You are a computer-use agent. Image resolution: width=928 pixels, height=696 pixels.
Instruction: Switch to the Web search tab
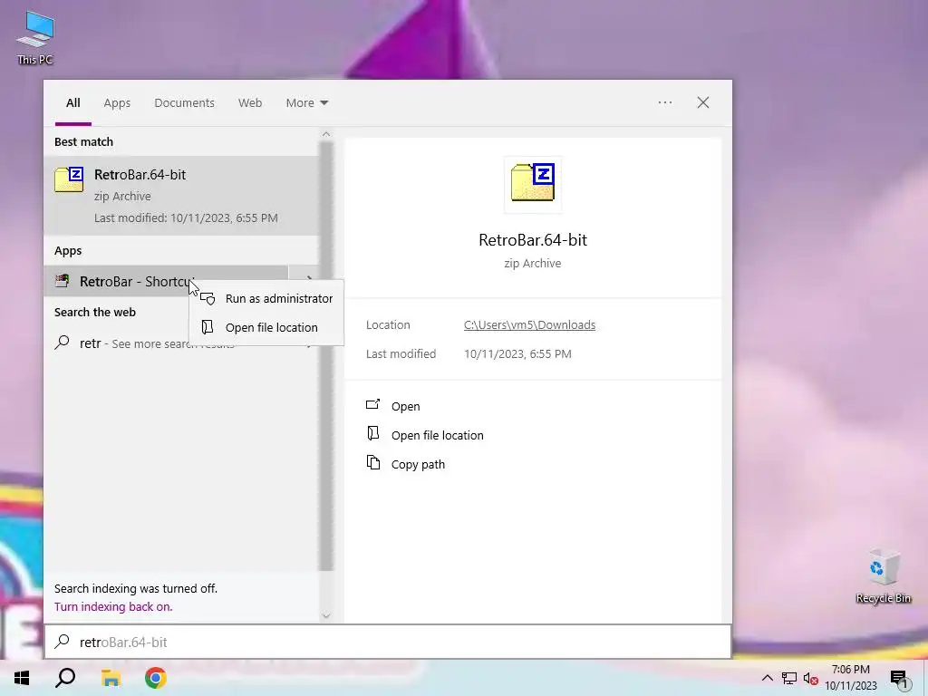pos(250,103)
